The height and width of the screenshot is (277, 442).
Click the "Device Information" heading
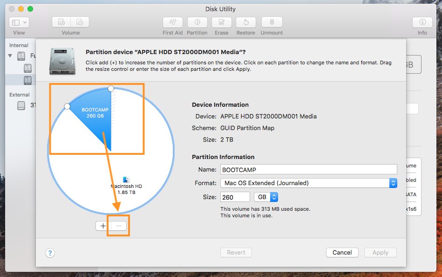(220, 105)
